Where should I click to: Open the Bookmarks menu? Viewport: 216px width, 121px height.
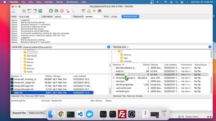tap(72, 2)
